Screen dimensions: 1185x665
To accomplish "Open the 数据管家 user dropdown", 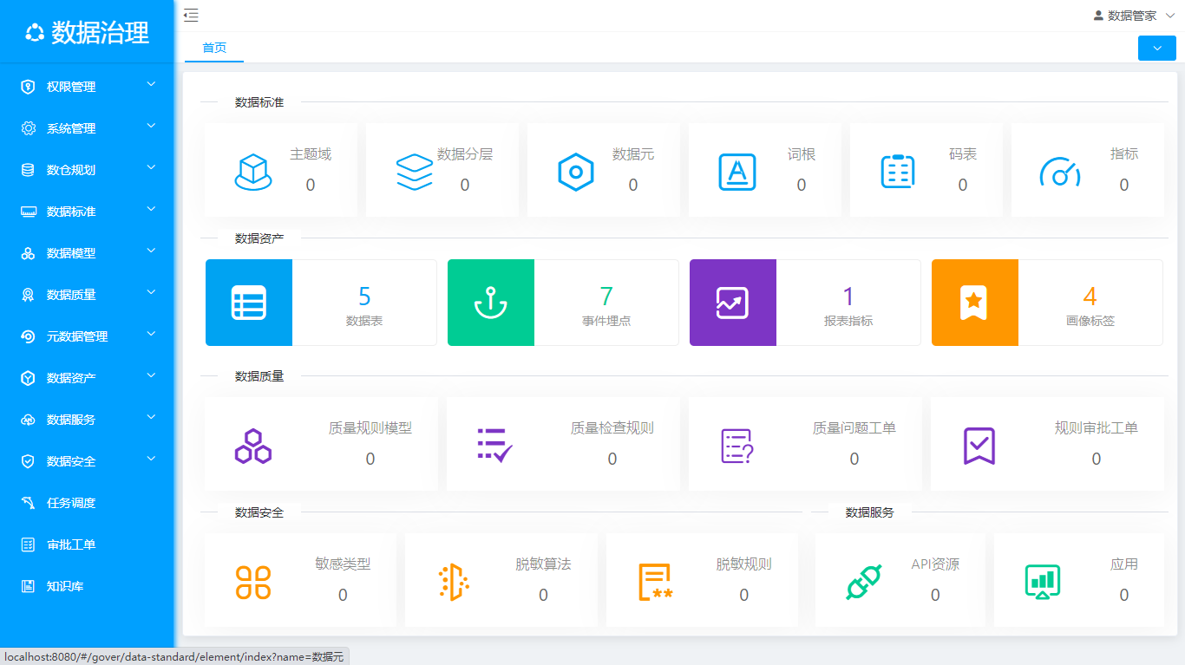I will click(1128, 15).
